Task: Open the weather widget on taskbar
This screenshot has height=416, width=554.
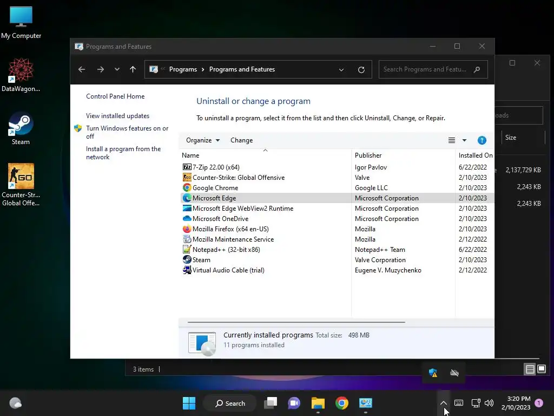Action: 15,403
